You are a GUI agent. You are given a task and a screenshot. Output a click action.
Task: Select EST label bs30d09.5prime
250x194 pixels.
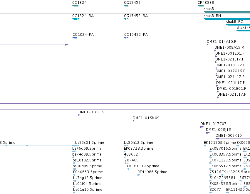87,166
